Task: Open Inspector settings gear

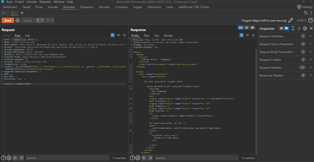Action: (x=305, y=29)
